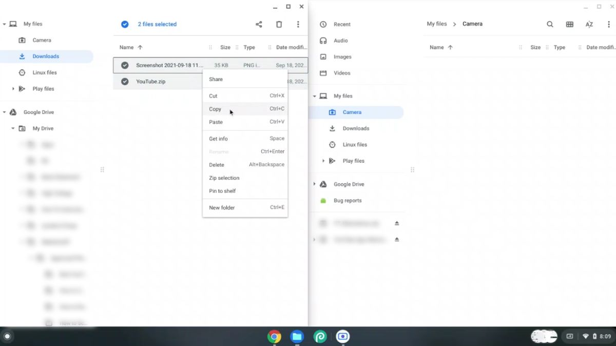Navigate to My files via the breadcrumb
Viewport: 616px width, 346px height.
tap(437, 24)
